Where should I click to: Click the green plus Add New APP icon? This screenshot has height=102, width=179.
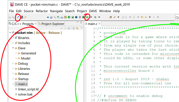click(x=58, y=17)
